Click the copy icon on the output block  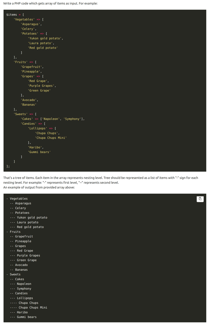click(200, 199)
